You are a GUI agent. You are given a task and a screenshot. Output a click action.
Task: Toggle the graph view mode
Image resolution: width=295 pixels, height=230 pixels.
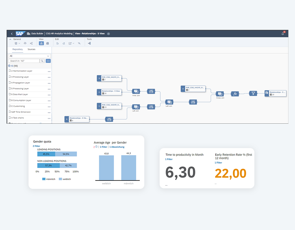(41, 43)
